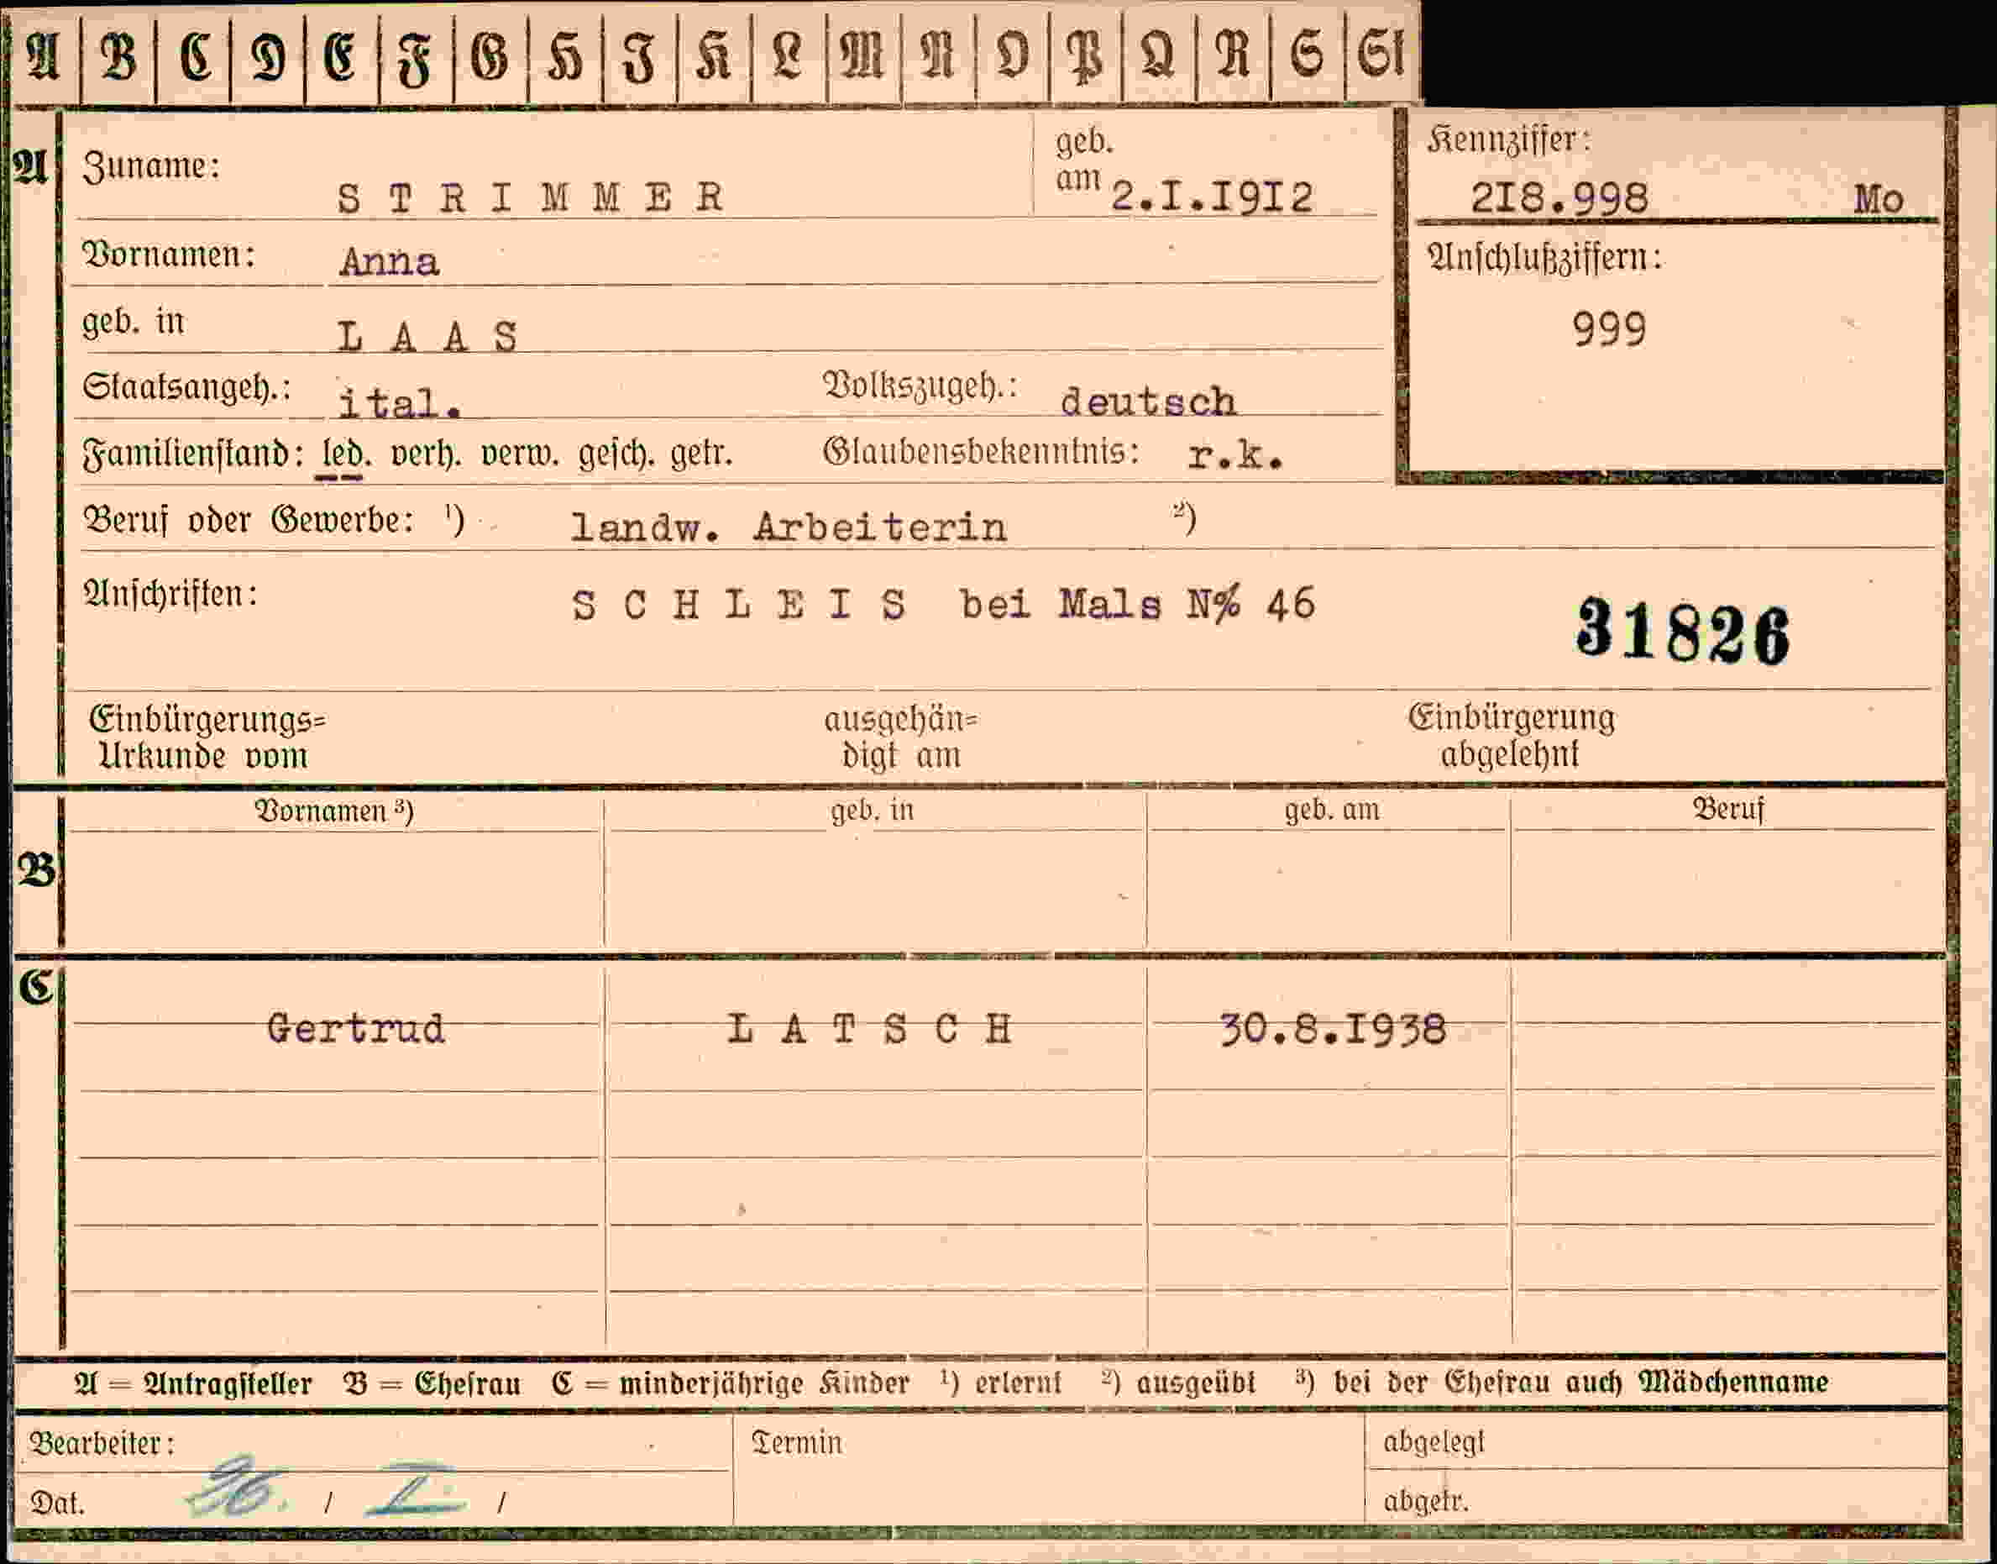The width and height of the screenshot is (1997, 1564).
Task: Click the Dat. label
Action: pos(57,1504)
